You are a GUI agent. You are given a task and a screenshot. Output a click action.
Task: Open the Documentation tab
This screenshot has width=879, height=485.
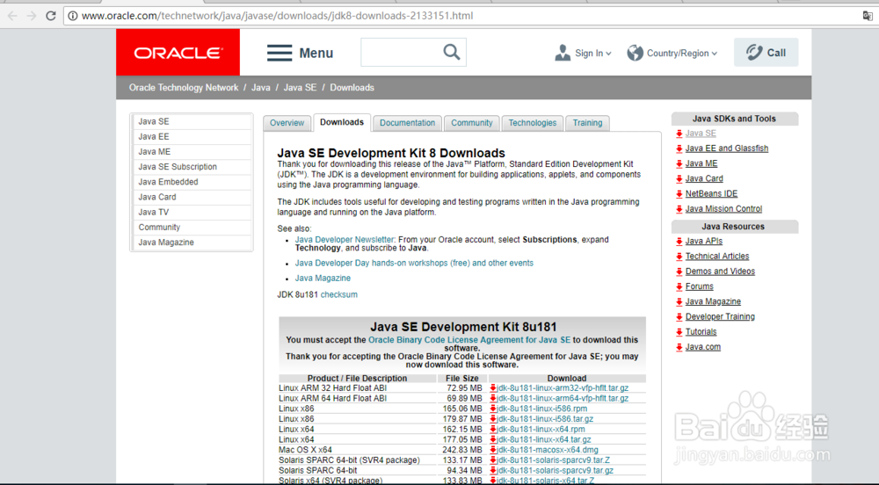408,123
